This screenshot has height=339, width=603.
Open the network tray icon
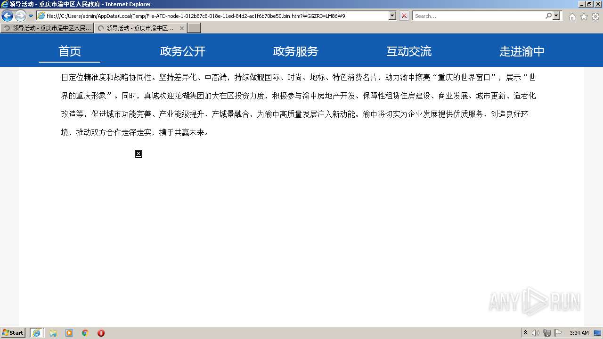coord(547,333)
